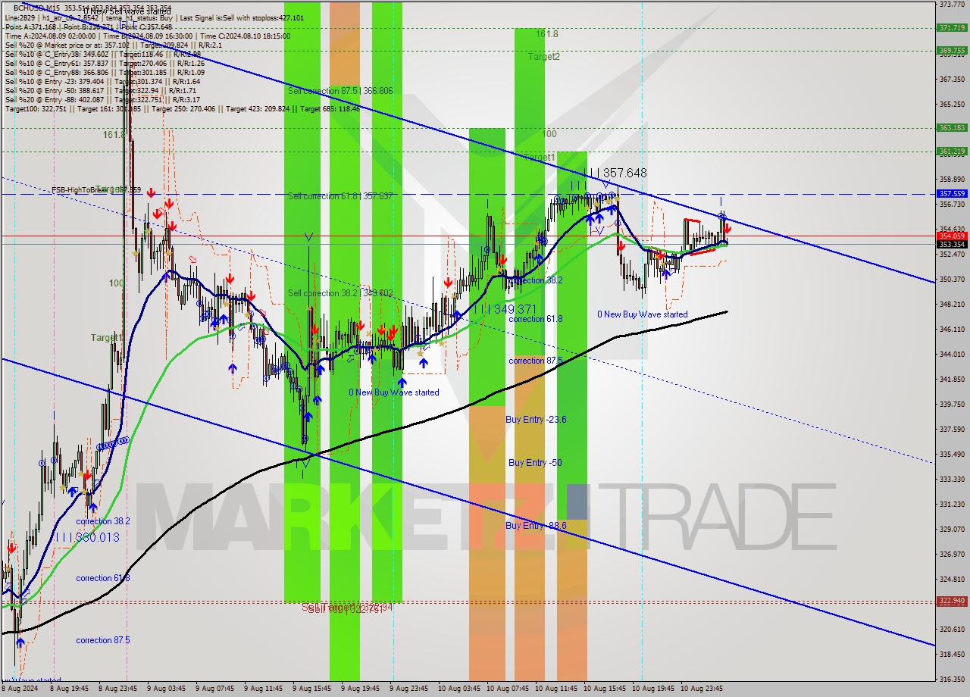Click the 'Buy Entry -50' label
Viewport: 970px width, 697px height.
pos(535,463)
